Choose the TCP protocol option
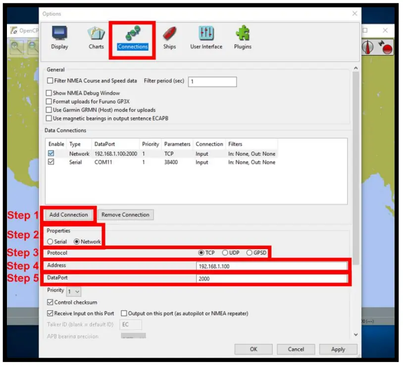Image resolution: width=403 pixels, height=367 pixels. coord(201,253)
